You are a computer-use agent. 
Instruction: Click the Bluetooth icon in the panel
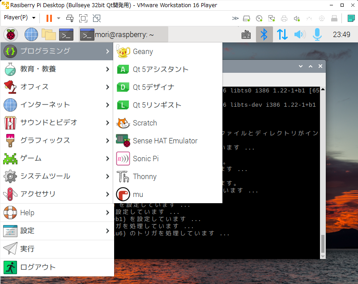[x=264, y=34]
